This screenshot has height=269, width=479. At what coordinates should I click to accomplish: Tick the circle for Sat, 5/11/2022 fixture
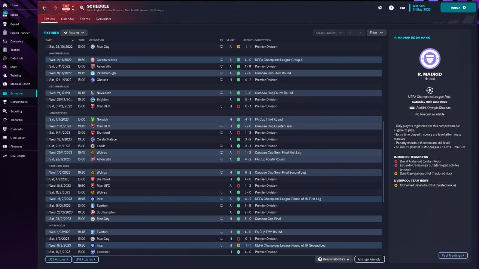(x=47, y=67)
